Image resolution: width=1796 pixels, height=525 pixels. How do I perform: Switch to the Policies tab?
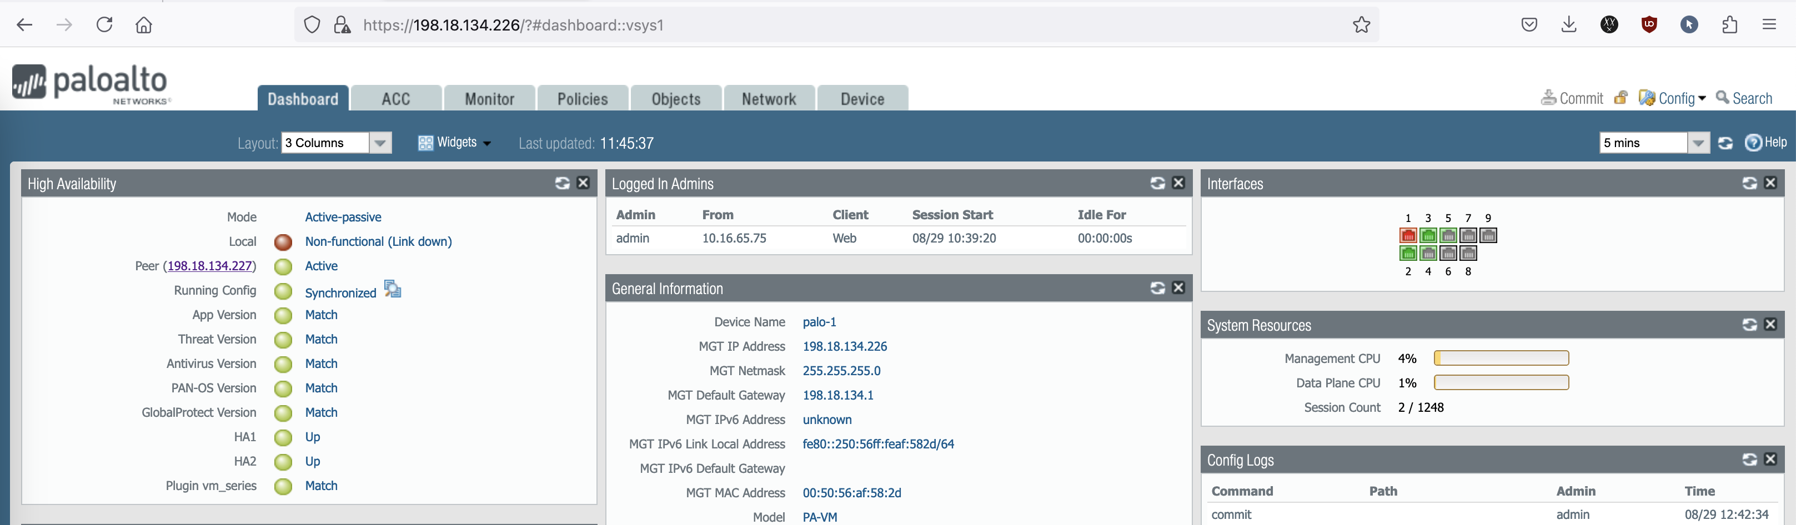pos(582,99)
